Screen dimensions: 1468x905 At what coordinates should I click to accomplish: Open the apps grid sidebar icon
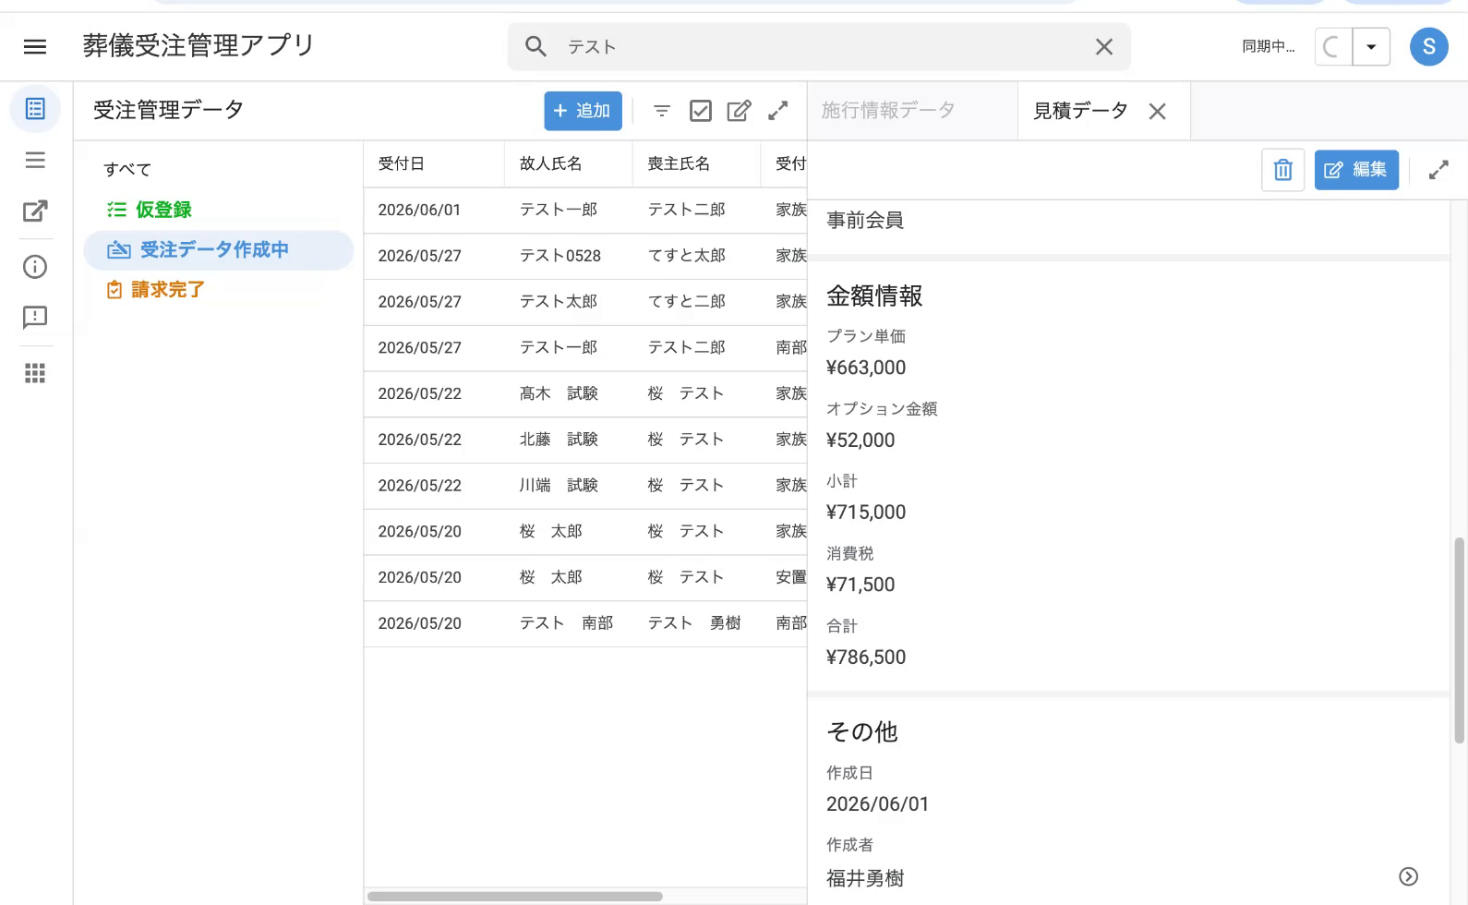point(35,373)
